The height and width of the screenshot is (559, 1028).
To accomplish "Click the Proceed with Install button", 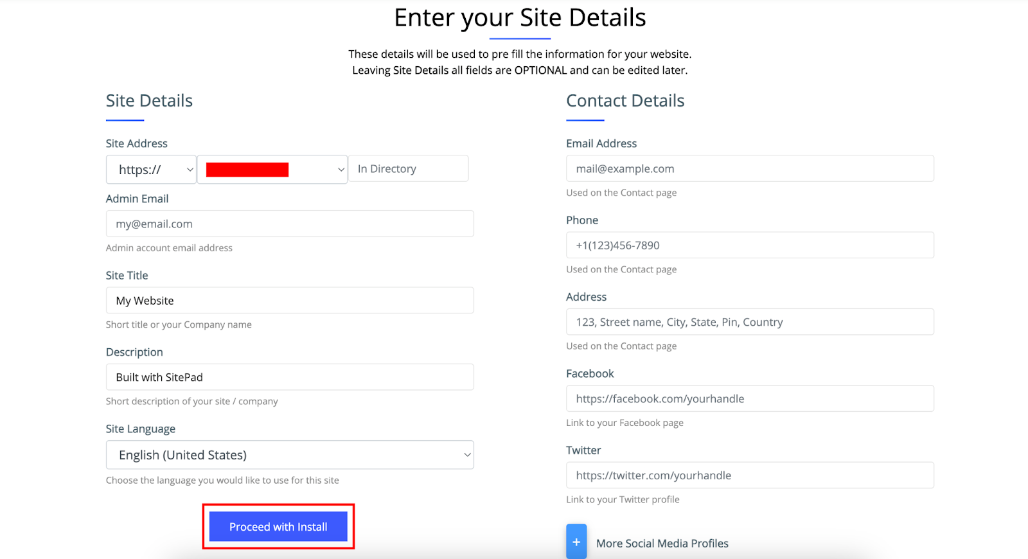I will pyautogui.click(x=278, y=527).
